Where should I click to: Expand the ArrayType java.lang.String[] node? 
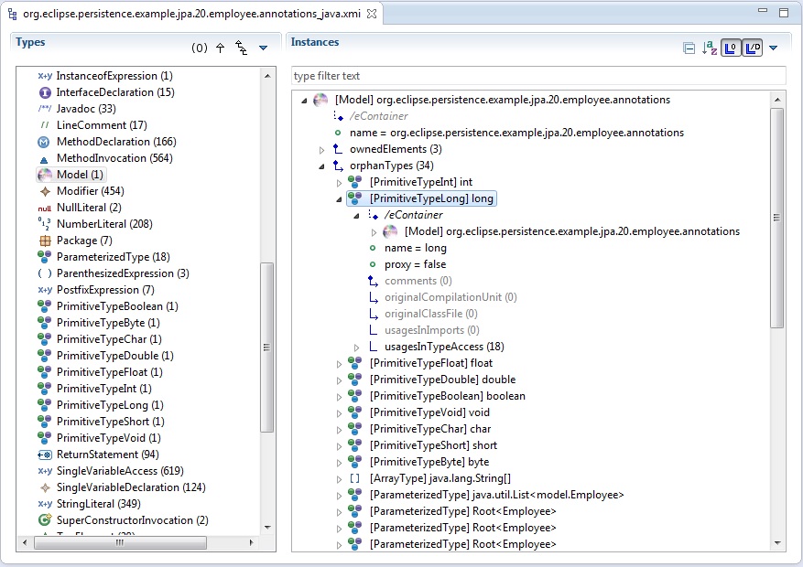click(x=339, y=479)
